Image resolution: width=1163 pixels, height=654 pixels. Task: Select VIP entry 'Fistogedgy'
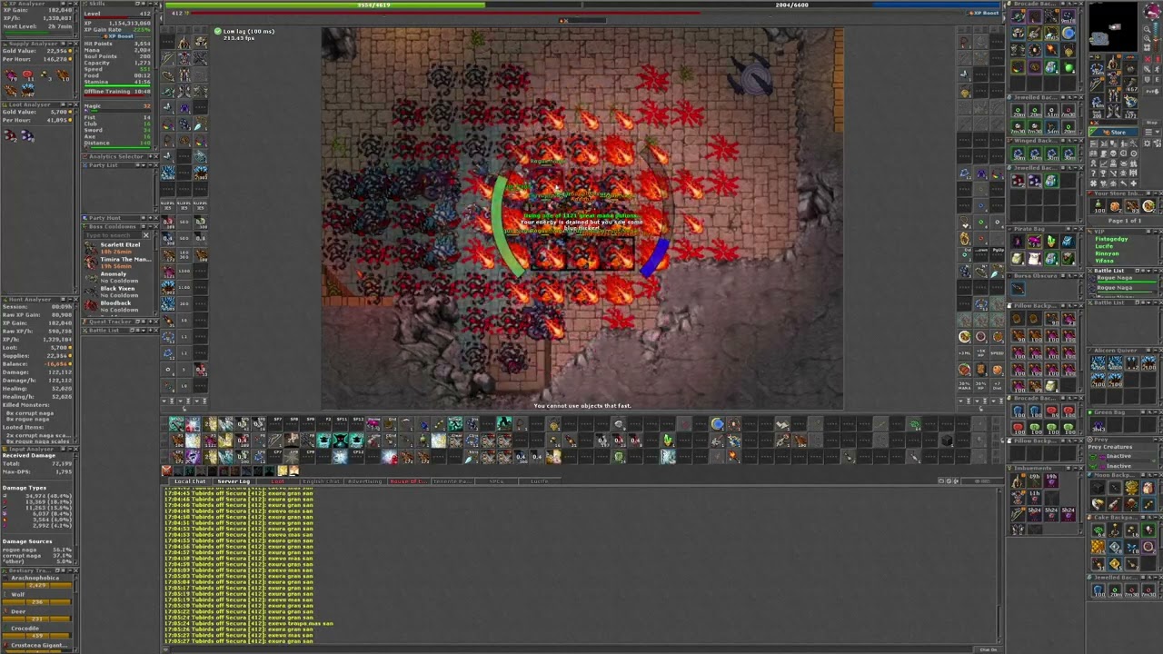point(1111,239)
